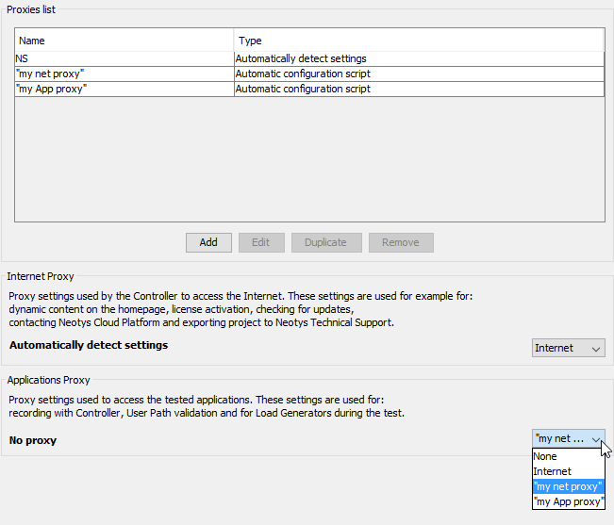Viewport: 614px width, 525px height.
Task: Open the Internet Proxy combo box
Action: point(568,348)
